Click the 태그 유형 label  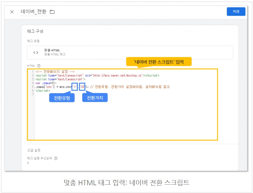coord(33,41)
